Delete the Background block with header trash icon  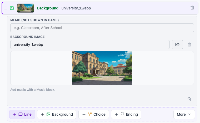[x=192, y=8]
